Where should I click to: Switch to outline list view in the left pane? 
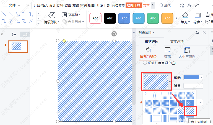point(14,34)
